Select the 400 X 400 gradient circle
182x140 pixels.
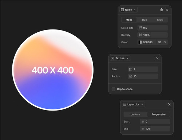click(x=53, y=70)
